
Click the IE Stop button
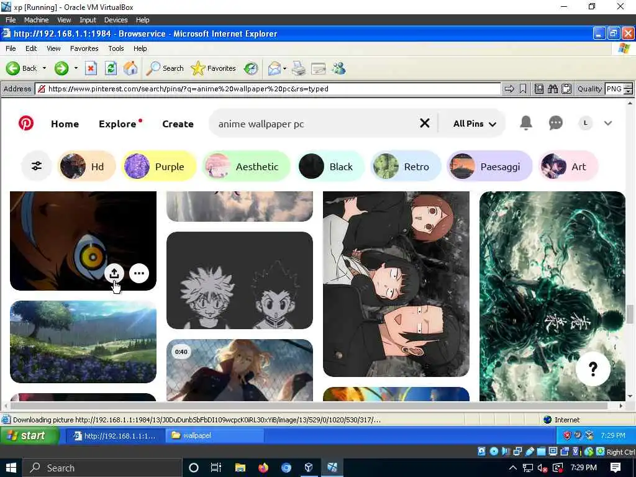tap(91, 68)
